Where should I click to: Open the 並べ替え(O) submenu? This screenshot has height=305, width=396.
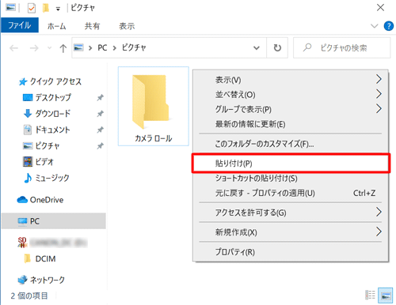pos(291,94)
